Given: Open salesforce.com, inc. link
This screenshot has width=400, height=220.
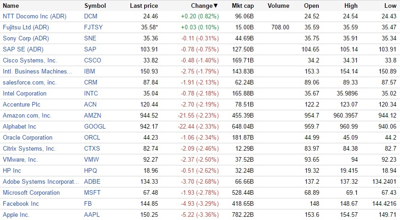Looking at the screenshot, I should pos(29,82).
